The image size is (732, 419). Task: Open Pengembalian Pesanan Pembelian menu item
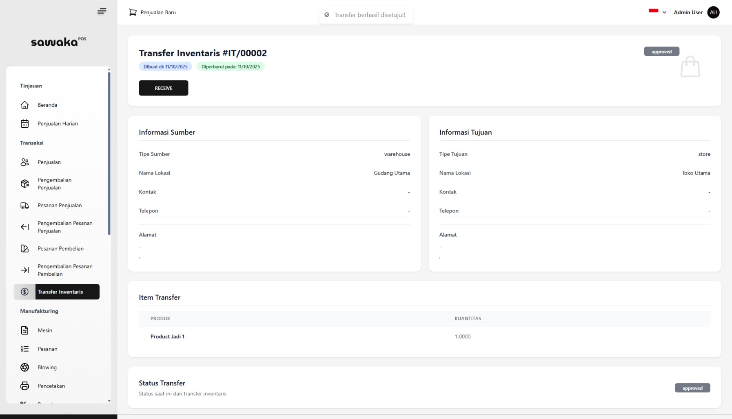pyautogui.click(x=65, y=270)
